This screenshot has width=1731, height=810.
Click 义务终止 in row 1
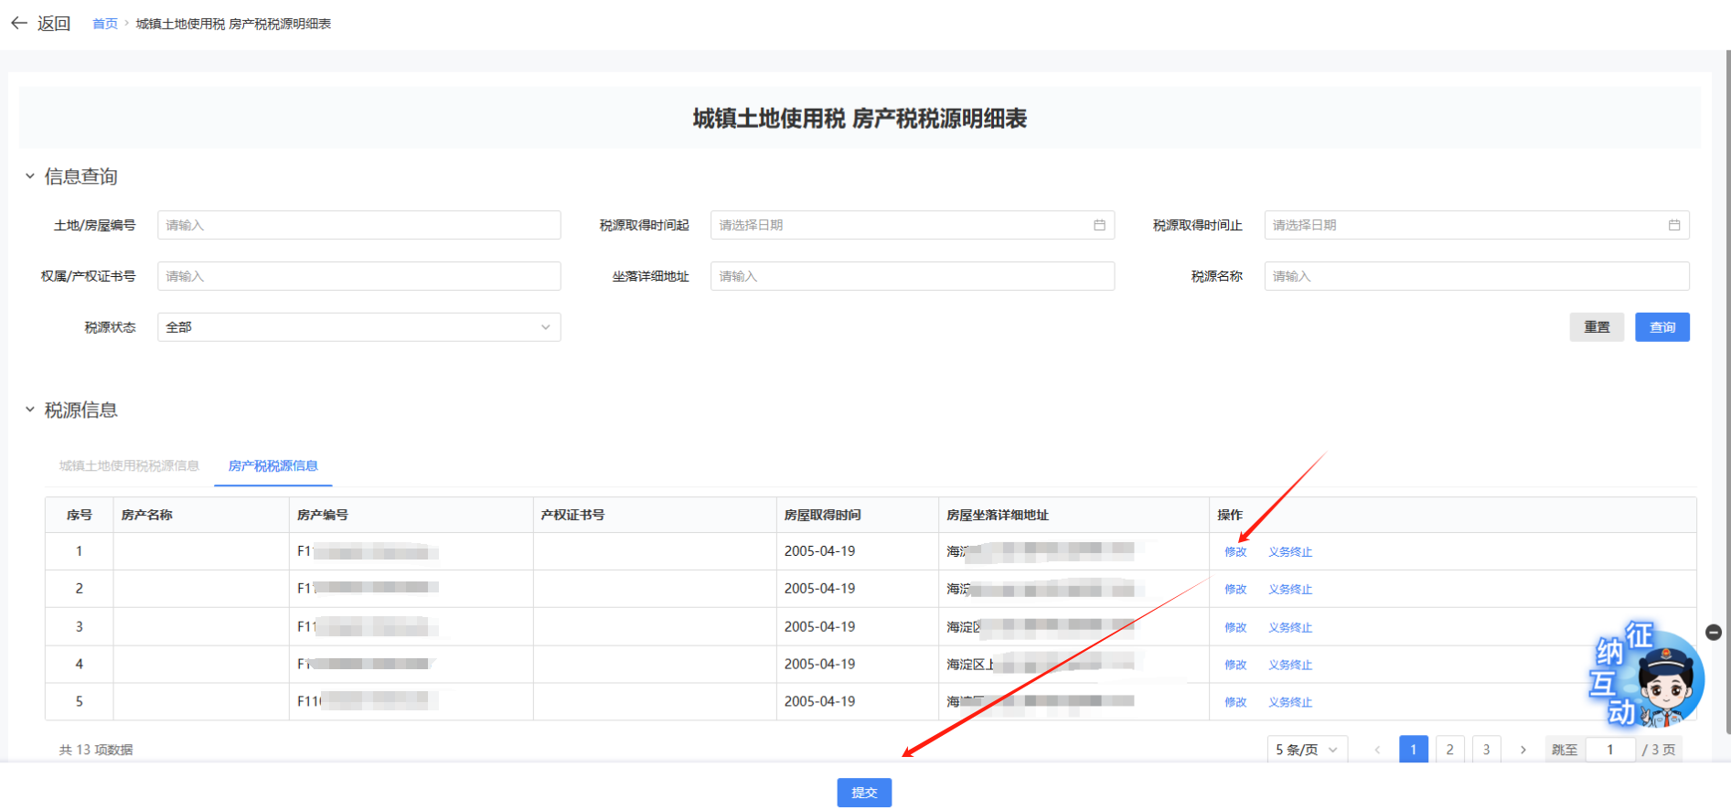(1290, 552)
